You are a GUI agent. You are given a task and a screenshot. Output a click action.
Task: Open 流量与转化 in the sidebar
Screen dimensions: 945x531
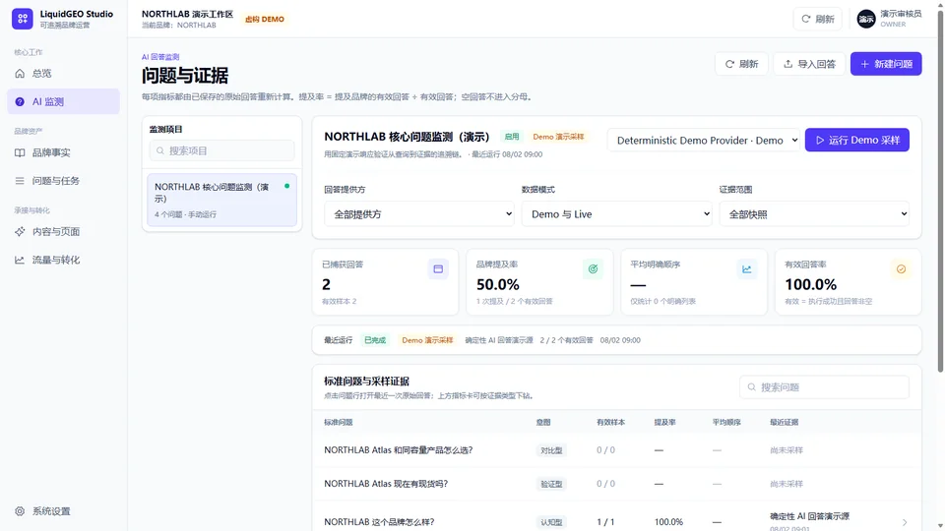63,260
